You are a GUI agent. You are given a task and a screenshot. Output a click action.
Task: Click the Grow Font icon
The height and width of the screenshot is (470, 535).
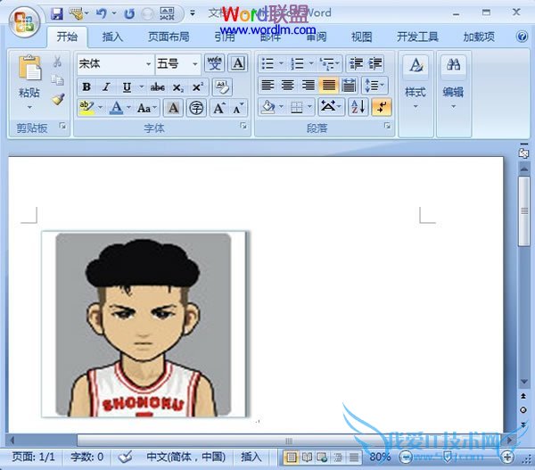[218, 108]
